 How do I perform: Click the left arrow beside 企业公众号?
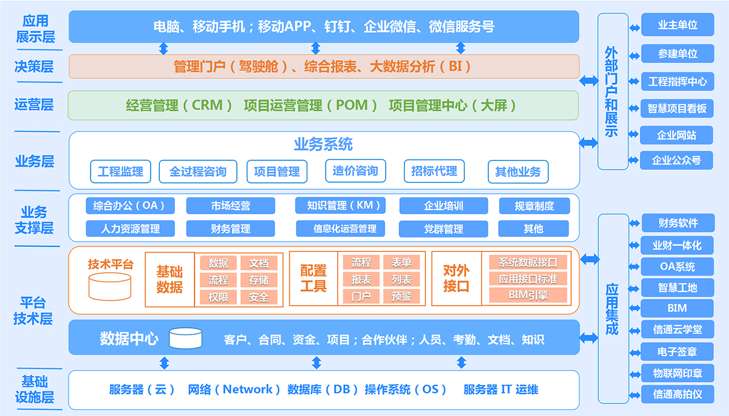[634, 160]
